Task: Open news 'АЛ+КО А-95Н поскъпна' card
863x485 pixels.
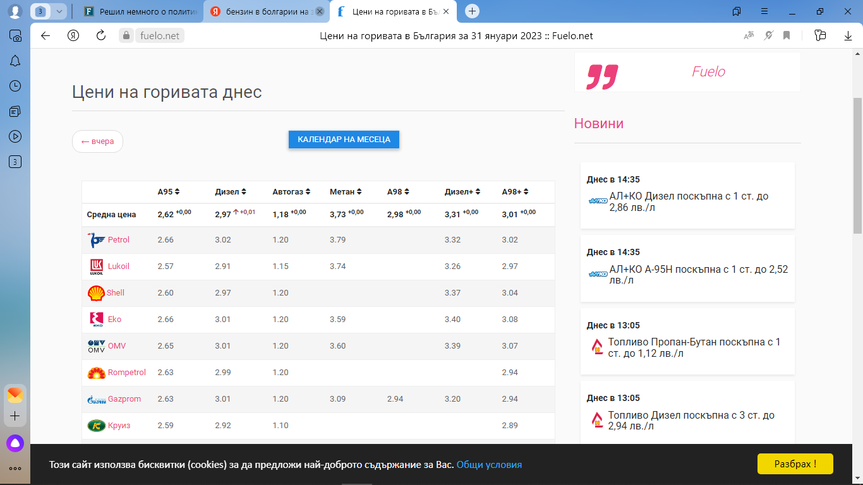Action: pyautogui.click(x=687, y=269)
